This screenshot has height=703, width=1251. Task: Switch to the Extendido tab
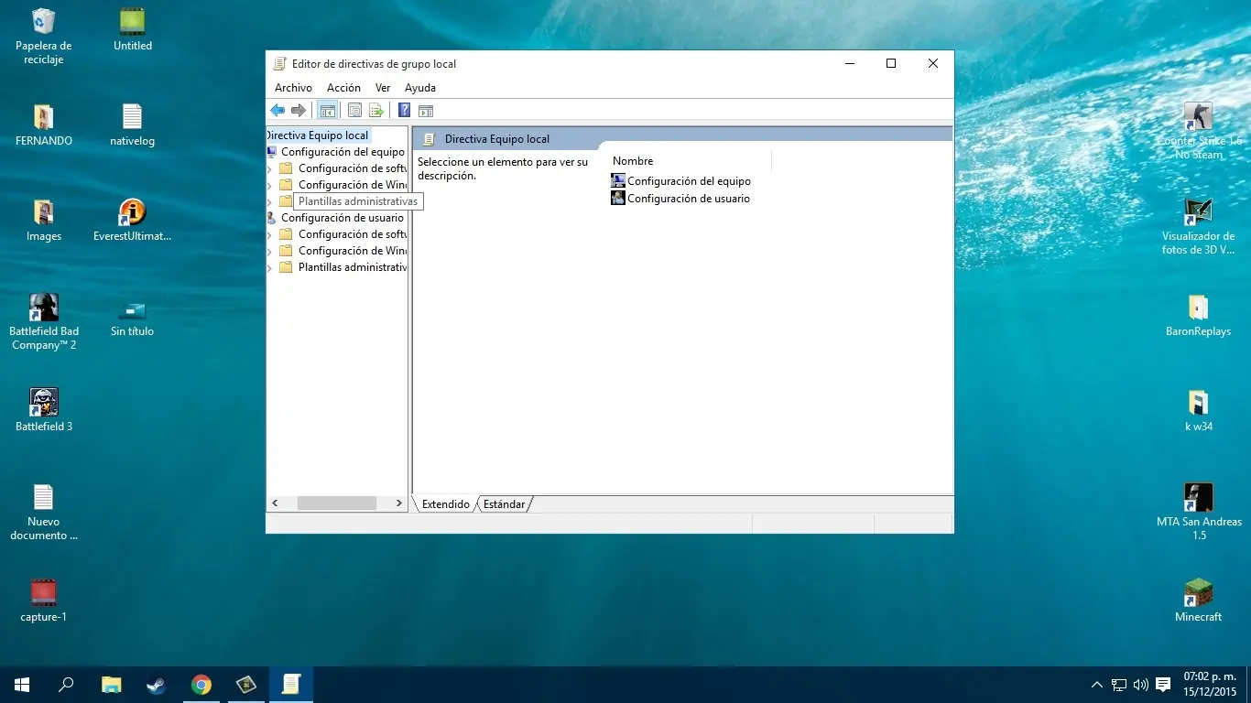pyautogui.click(x=445, y=504)
